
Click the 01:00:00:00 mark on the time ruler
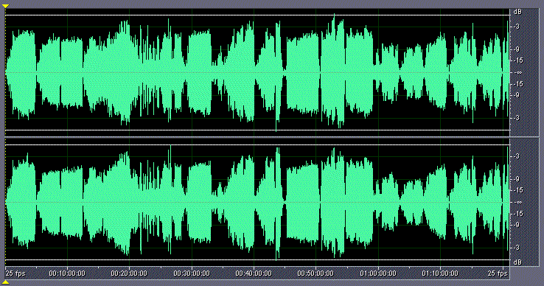pyautogui.click(x=378, y=273)
